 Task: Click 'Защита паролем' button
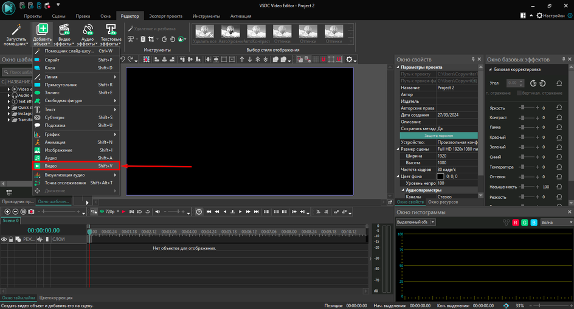tap(438, 136)
